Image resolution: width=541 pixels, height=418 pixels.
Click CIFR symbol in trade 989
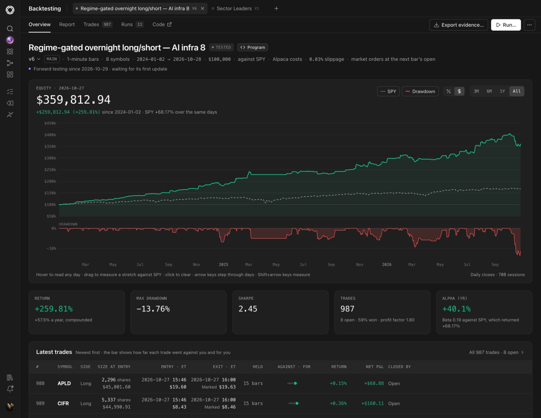click(x=63, y=404)
